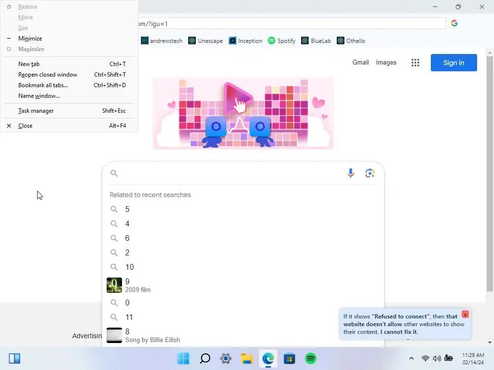Select the 9 2009 film suggestion
Viewport: 494px width, 370px height.
(x=243, y=285)
